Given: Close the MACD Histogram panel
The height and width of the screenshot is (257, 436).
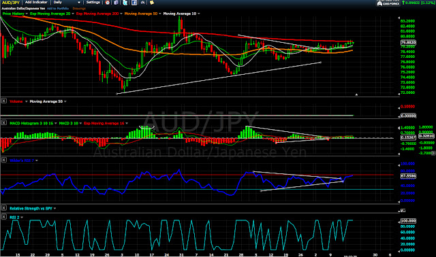Looking at the screenshot, I should (4, 122).
